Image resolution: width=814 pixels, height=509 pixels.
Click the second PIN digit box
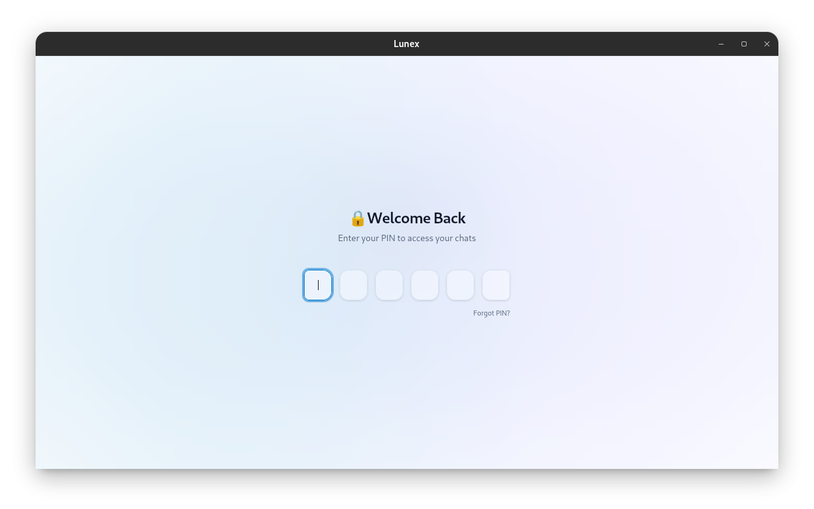tap(353, 285)
